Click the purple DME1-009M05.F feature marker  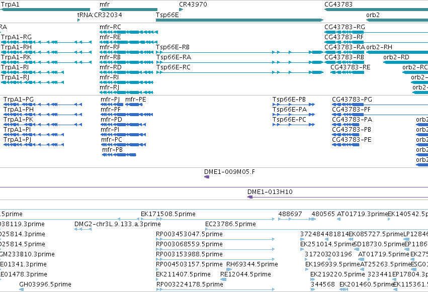207,177
